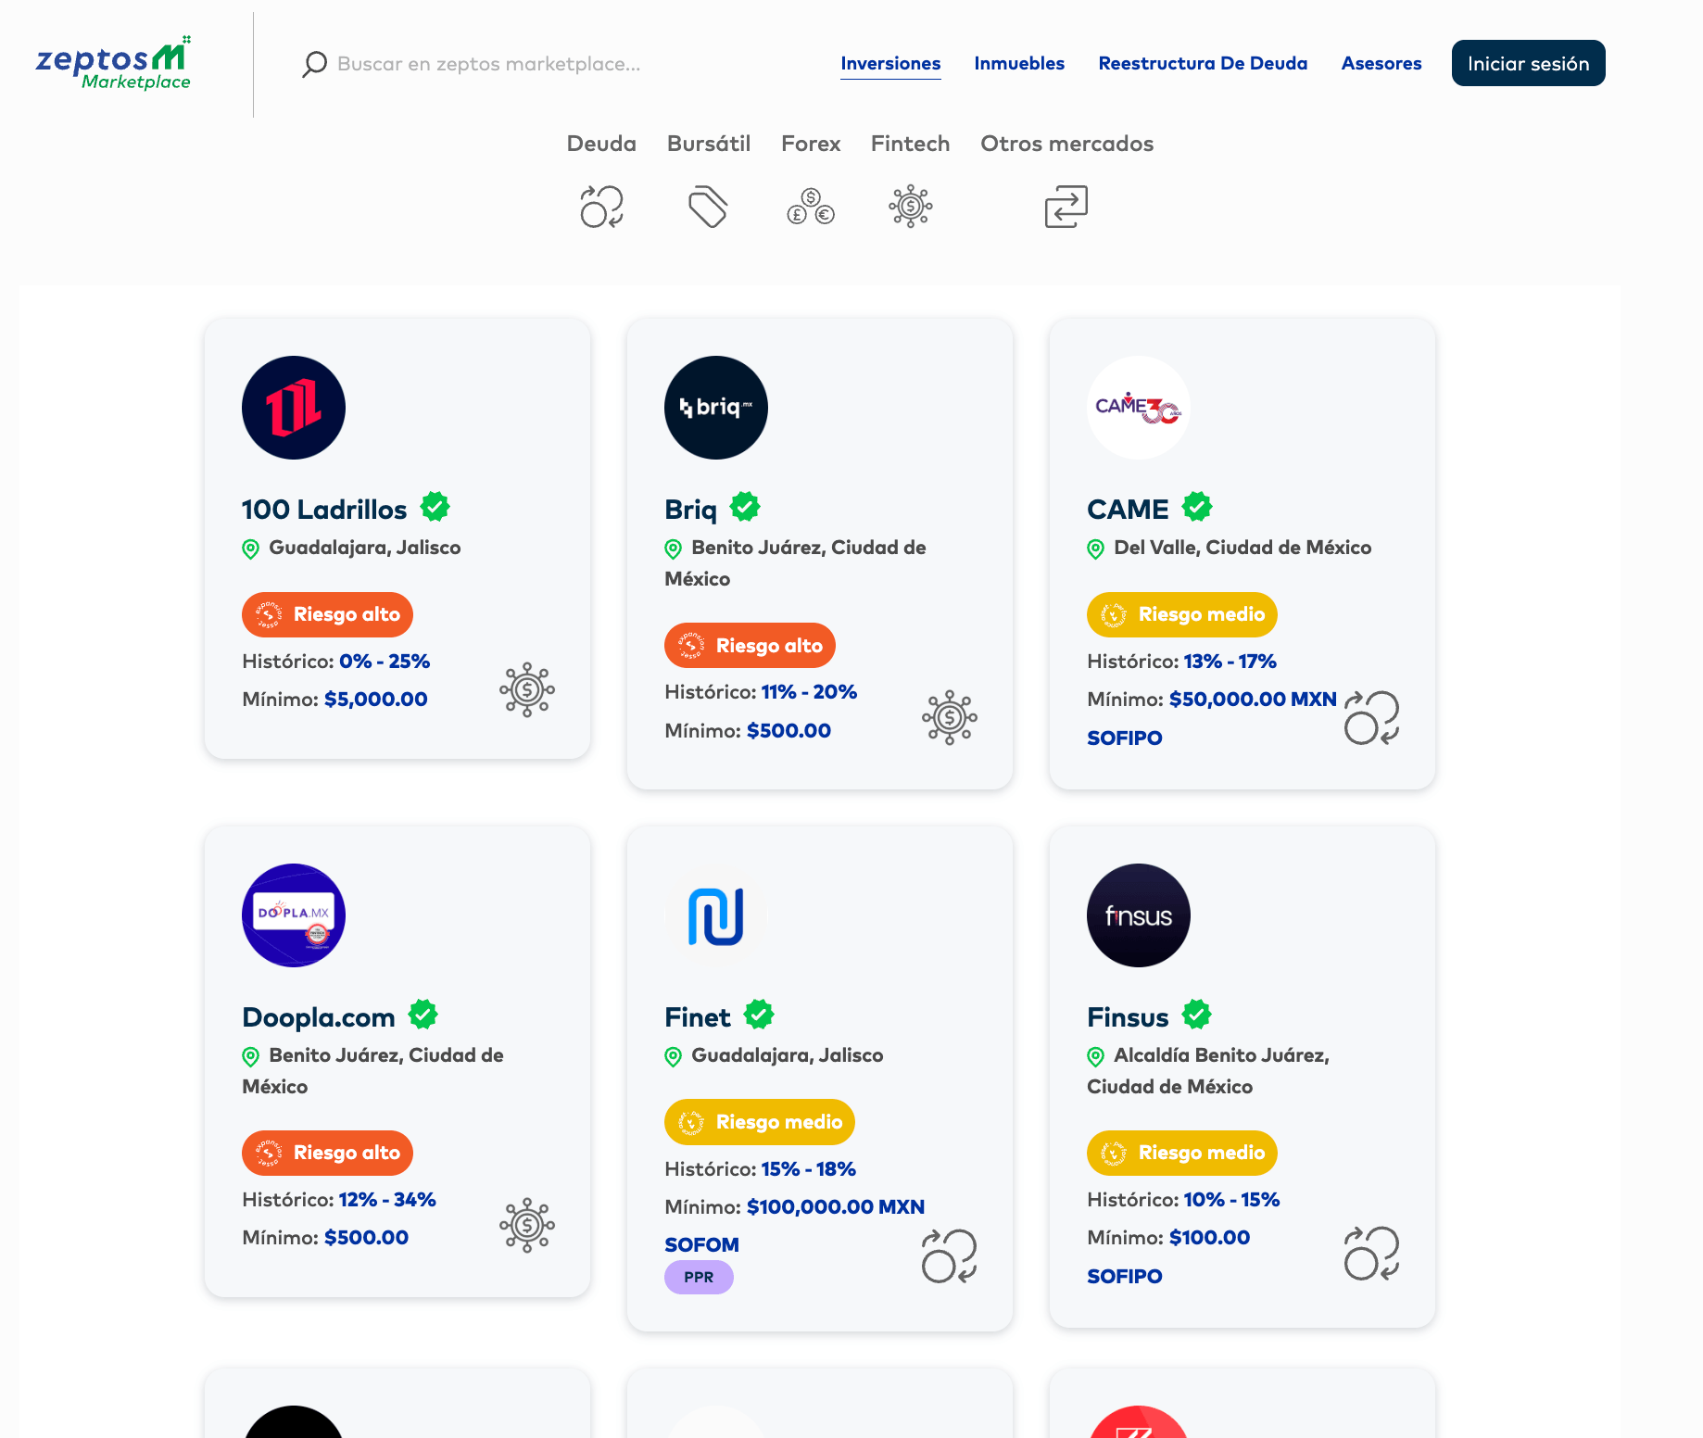Click Finsus verified badge
The image size is (1703, 1438).
(1197, 1015)
